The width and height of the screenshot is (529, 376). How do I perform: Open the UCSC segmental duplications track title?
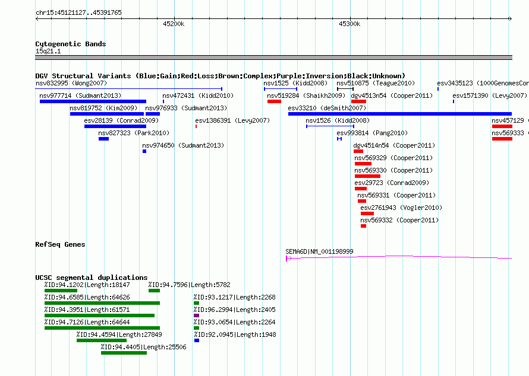(92, 278)
